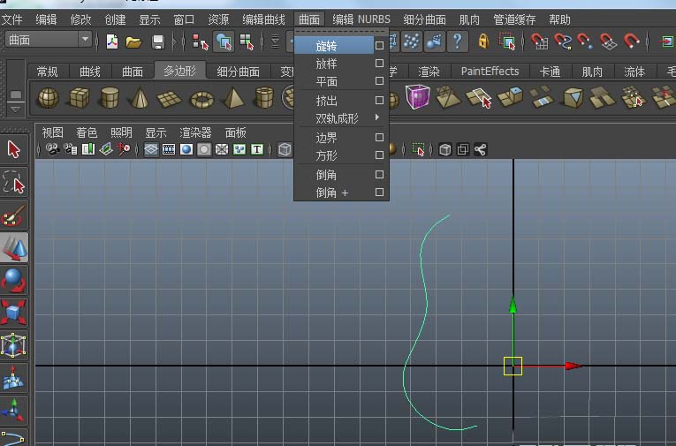Open the 创建 menu
This screenshot has width=676, height=446.
(x=115, y=19)
